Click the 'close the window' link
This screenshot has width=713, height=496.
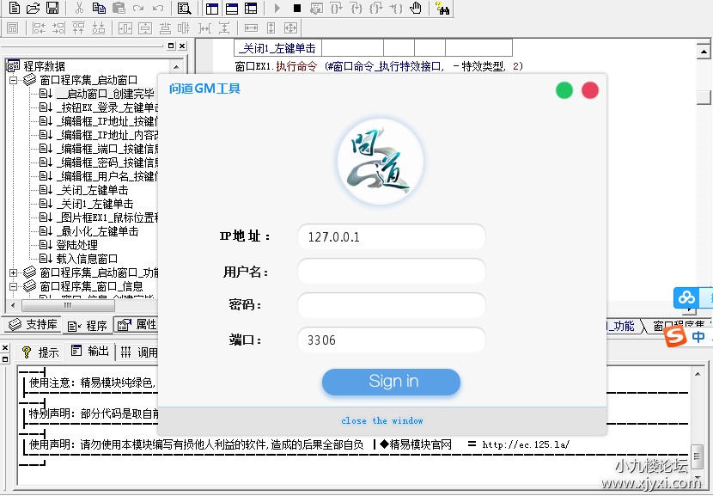pos(382,420)
